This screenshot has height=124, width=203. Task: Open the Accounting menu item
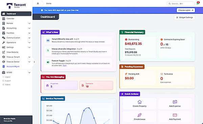[x=16, y=28]
